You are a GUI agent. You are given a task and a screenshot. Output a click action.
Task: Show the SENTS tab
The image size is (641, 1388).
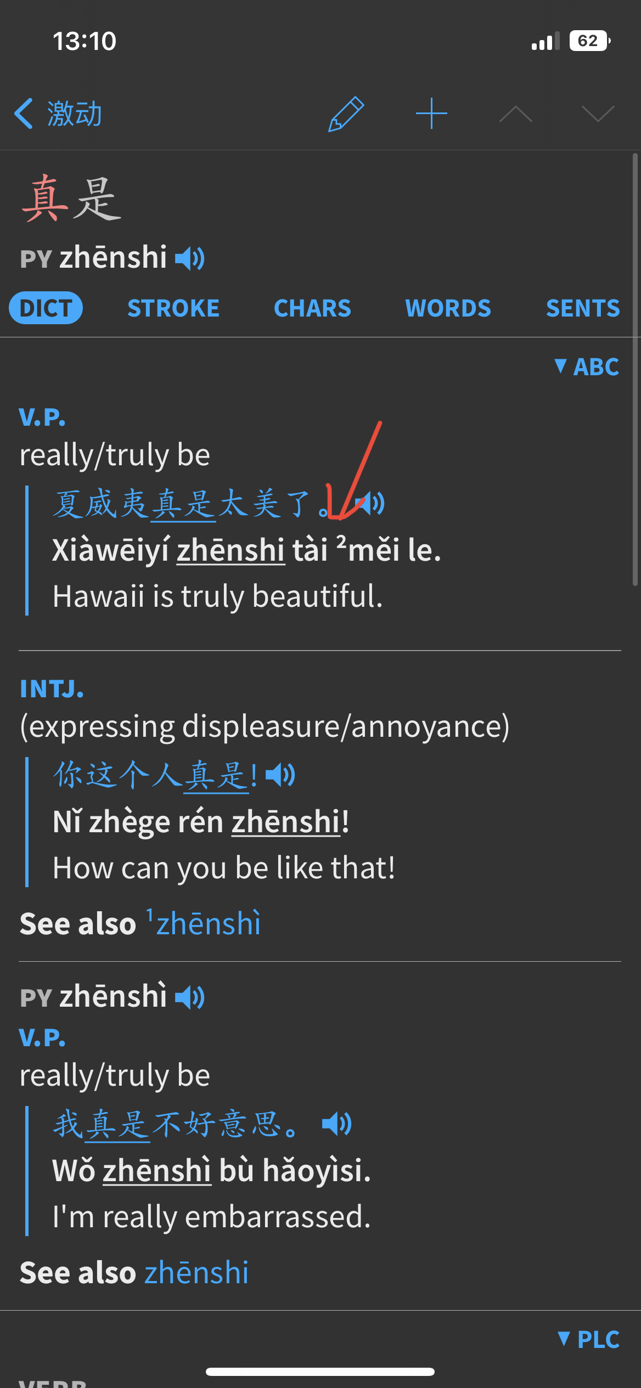click(x=583, y=308)
